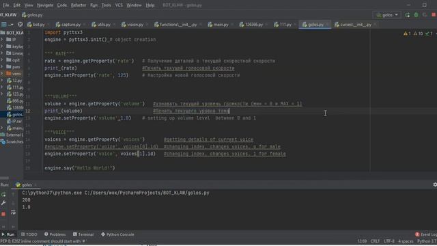437x246 pixels.
Task: Close the bot.py editor tab
Action: coord(48,25)
